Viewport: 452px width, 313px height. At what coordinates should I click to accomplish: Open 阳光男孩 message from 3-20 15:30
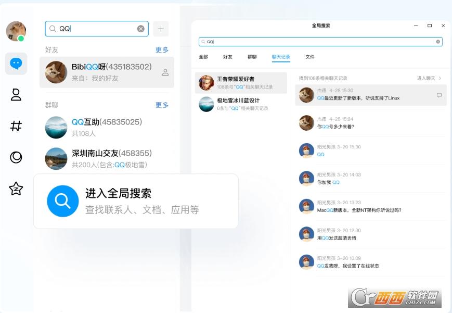click(371, 151)
